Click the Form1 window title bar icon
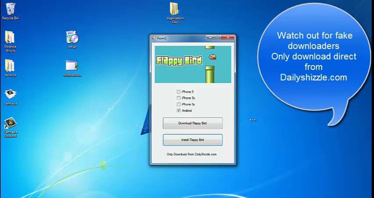The image size is (374, 198). tap(154, 38)
